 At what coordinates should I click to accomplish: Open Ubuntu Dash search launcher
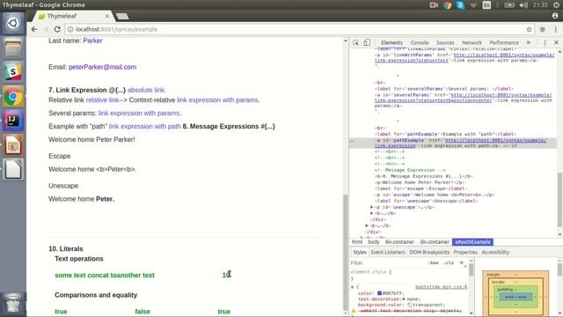(13, 24)
